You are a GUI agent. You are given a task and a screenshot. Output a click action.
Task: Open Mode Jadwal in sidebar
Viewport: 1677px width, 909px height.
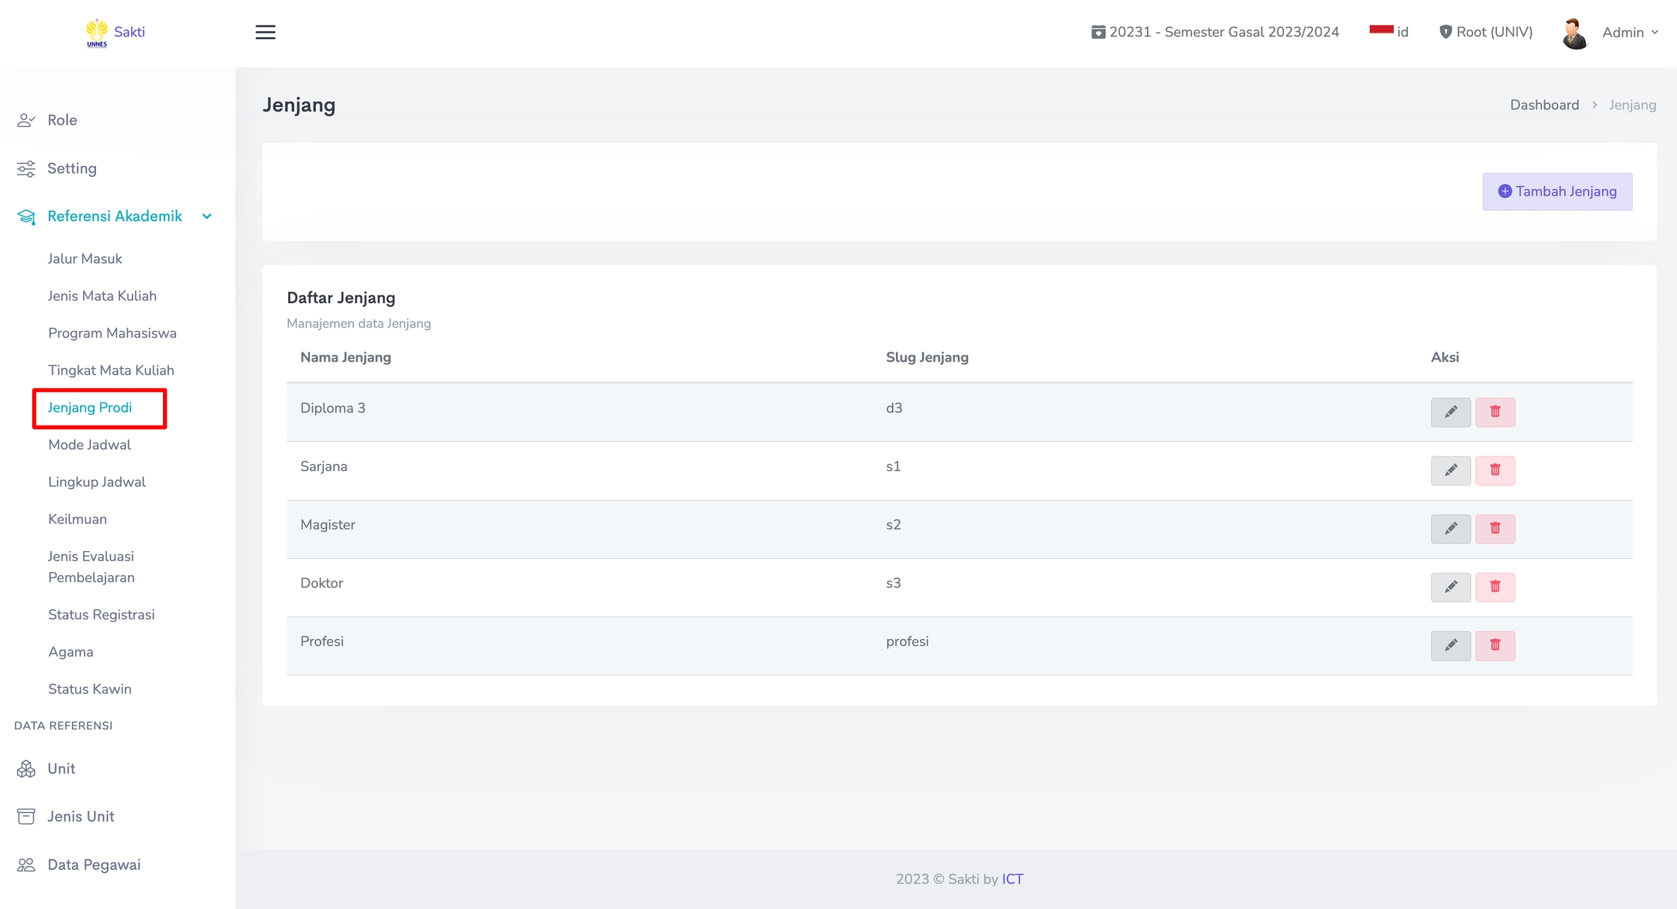pos(90,445)
